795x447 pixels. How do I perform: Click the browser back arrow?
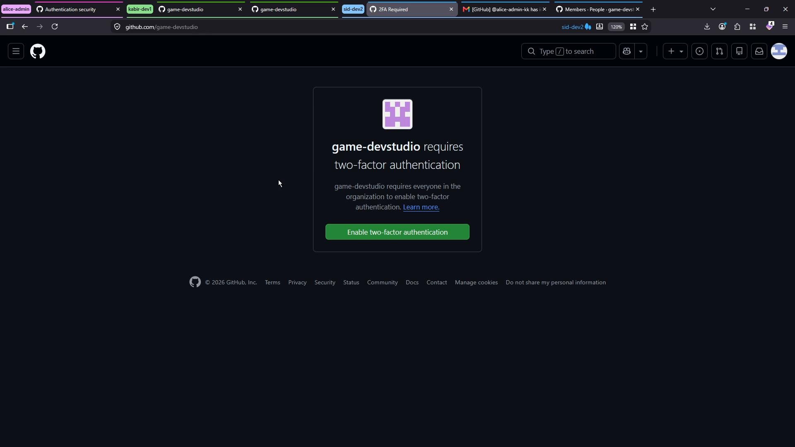pos(25,26)
